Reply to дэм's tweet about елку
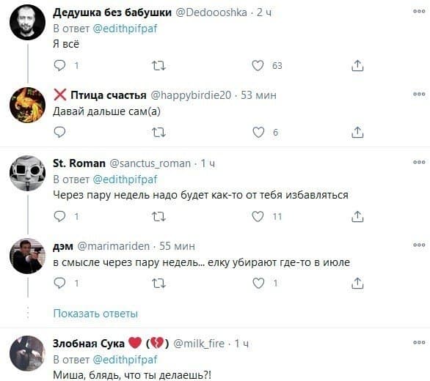This screenshot has width=430, height=381. pyautogui.click(x=59, y=283)
